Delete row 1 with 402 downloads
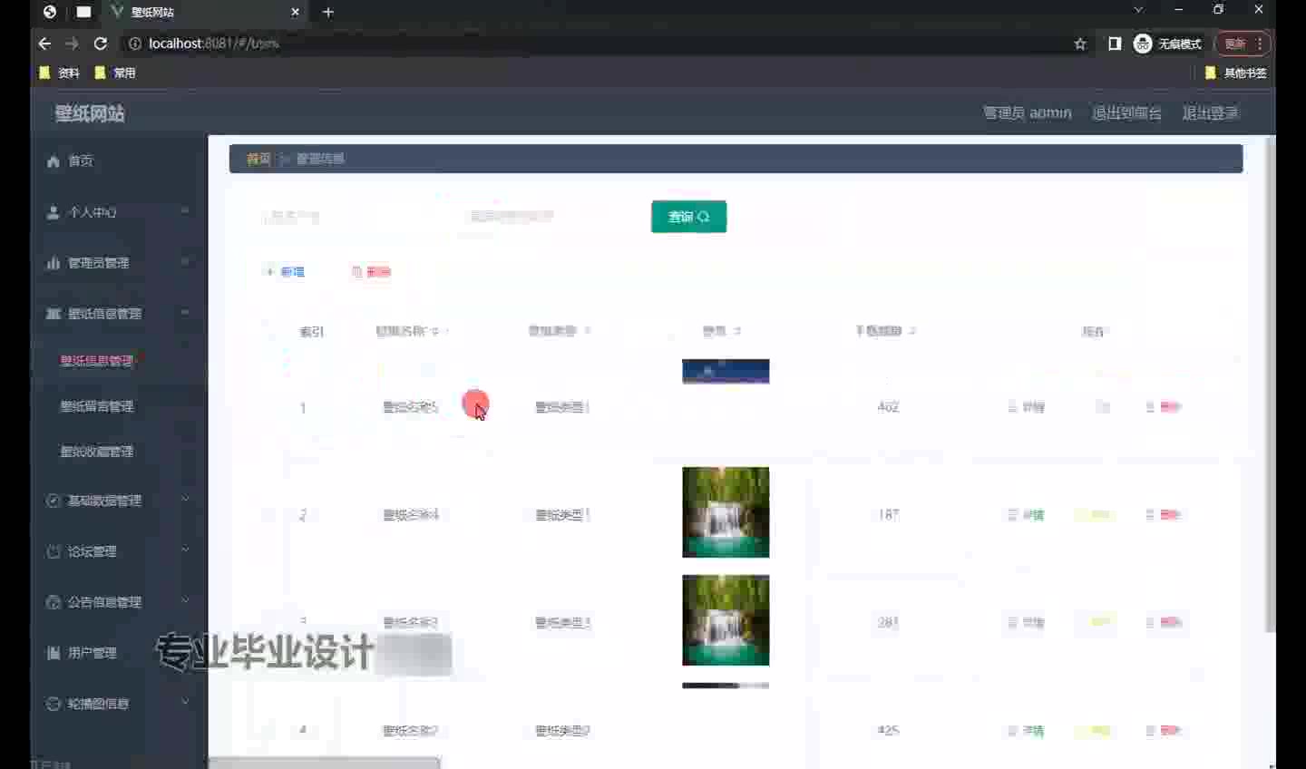The width and height of the screenshot is (1306, 769). (1164, 407)
